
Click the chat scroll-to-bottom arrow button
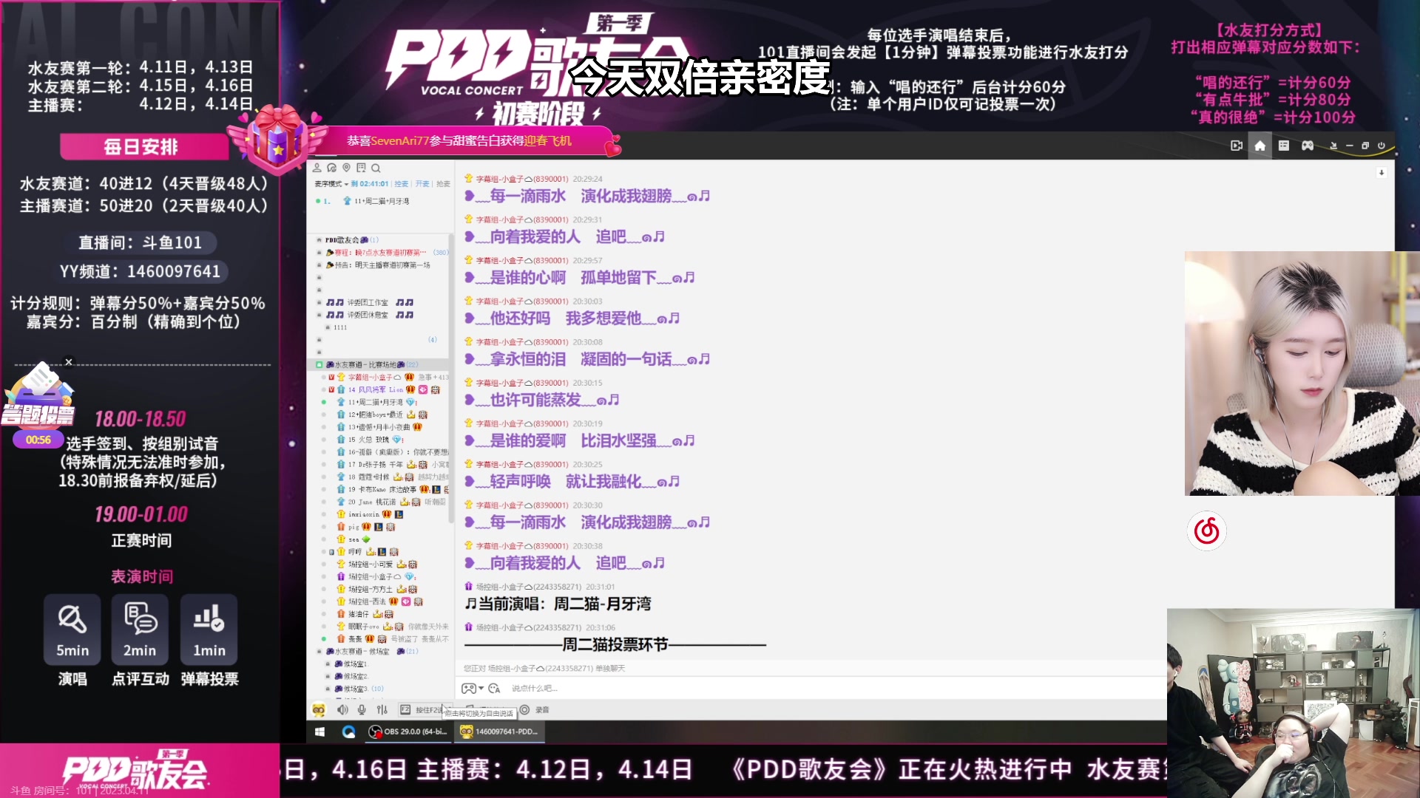(x=1381, y=172)
